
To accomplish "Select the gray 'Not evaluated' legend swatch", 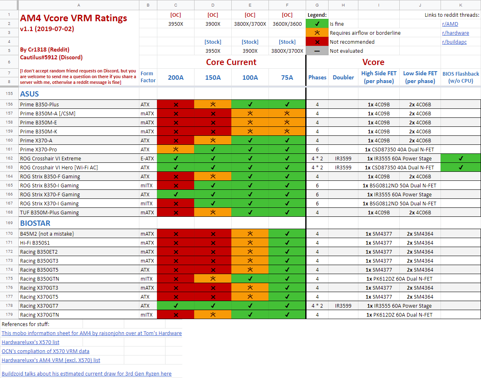I will [317, 51].
